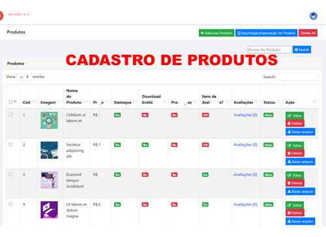Click Editar for product 4
This screenshot has height=237, width=326.
295,205
